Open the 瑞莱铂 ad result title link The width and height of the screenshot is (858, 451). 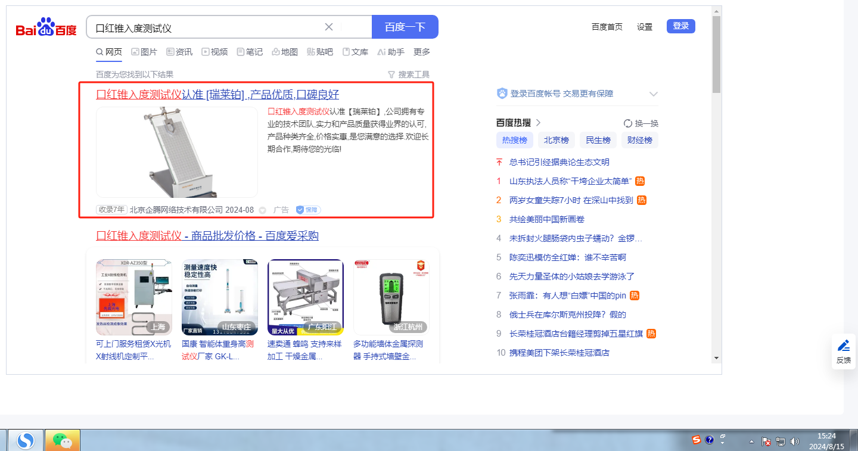(x=217, y=94)
